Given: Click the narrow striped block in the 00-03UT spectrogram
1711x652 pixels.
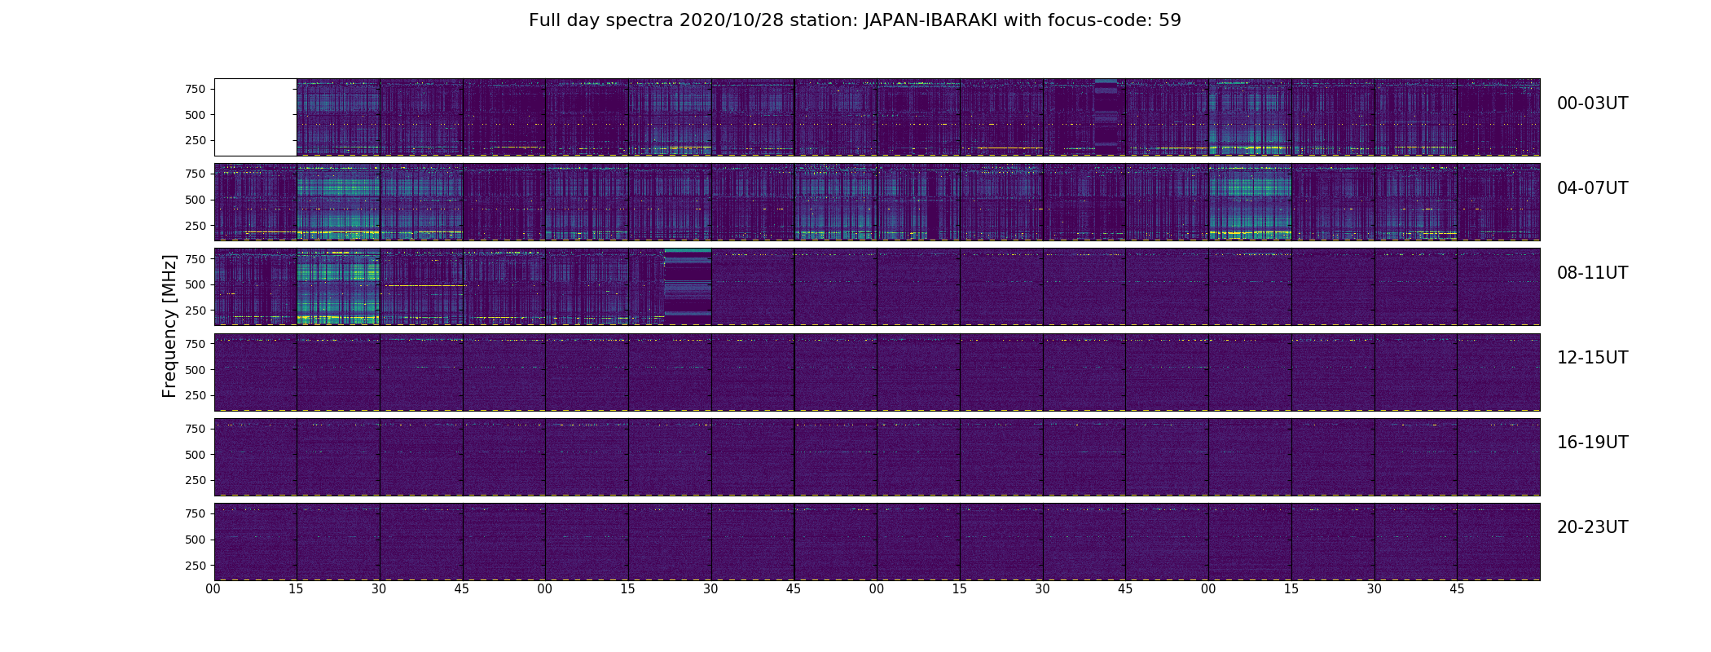Looking at the screenshot, I should (x=1106, y=114).
